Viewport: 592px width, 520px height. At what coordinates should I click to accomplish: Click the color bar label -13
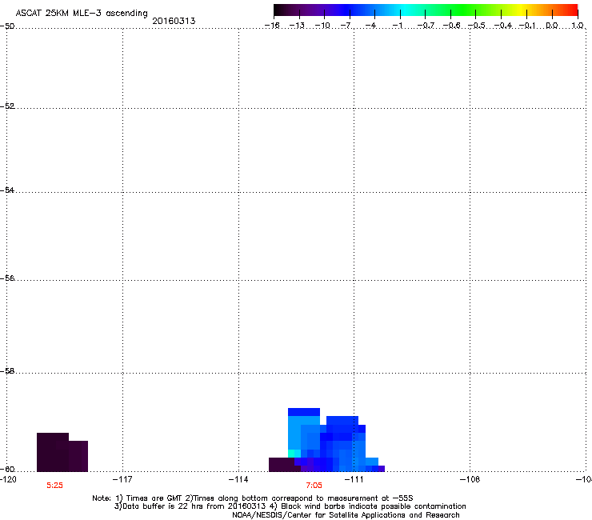[x=297, y=26]
